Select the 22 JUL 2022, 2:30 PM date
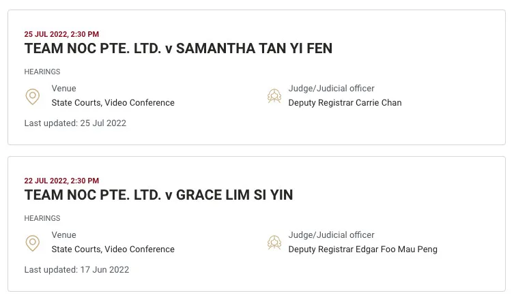Viewport: 516px width, 304px height. pyautogui.click(x=61, y=181)
